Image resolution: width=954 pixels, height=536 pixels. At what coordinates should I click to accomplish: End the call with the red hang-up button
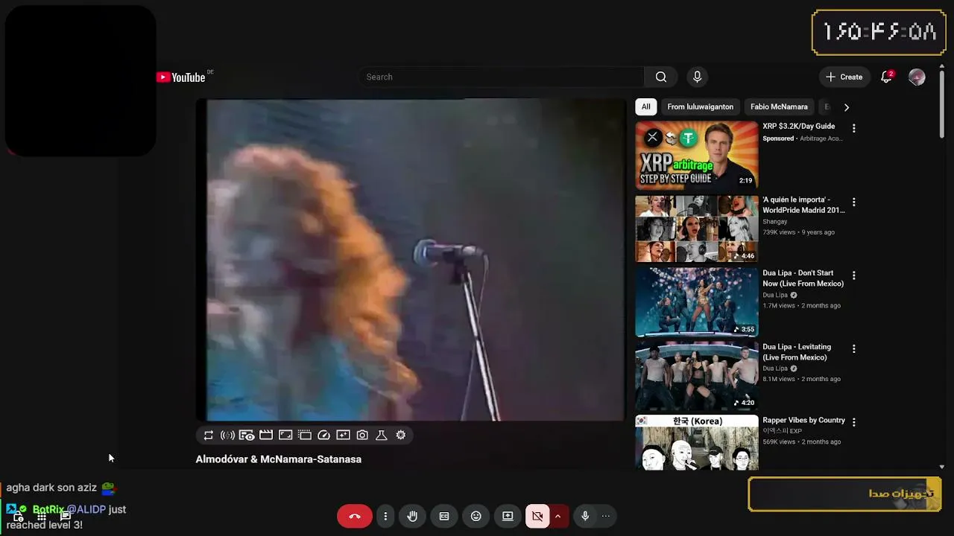[x=354, y=516]
